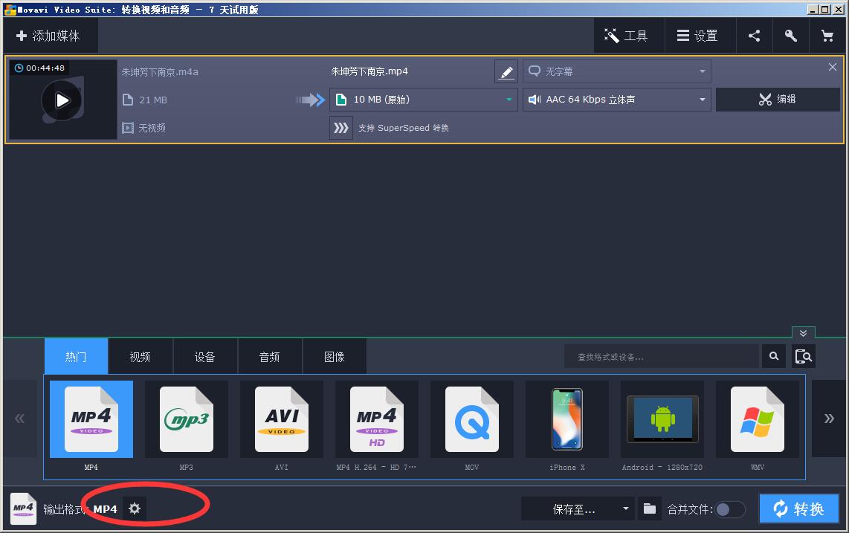This screenshot has width=849, height=533.
Task: Click the source filename 朱坤芳下南京.m4a
Action: [160, 72]
